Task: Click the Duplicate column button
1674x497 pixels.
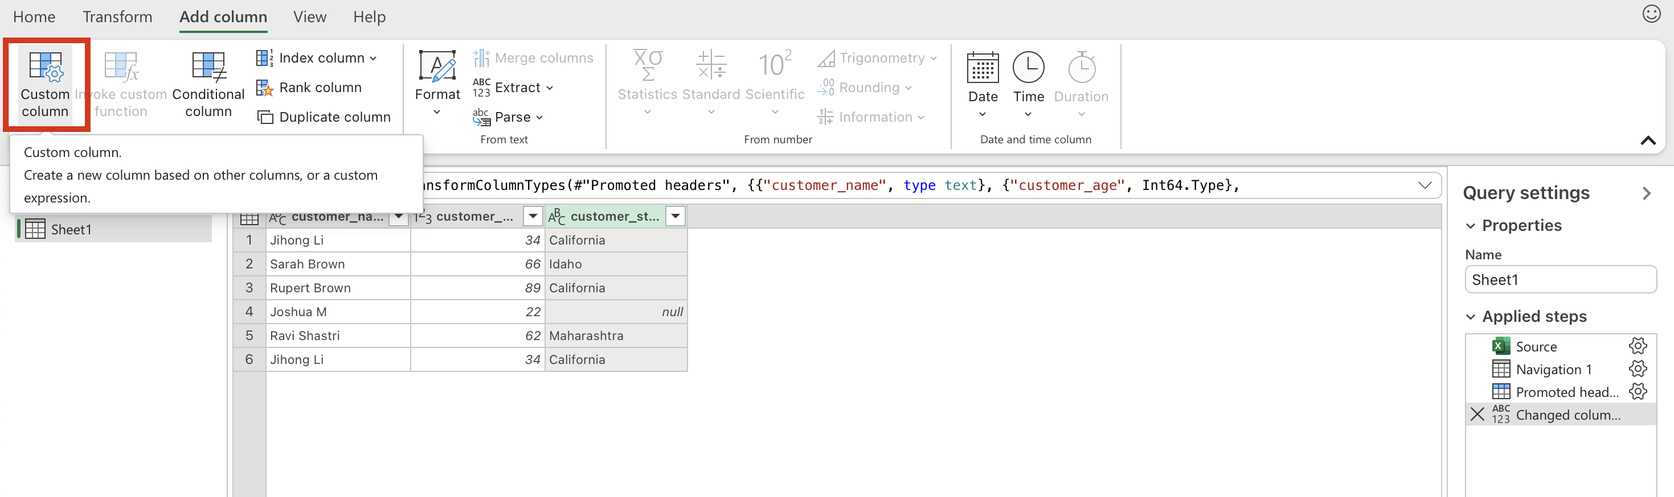Action: tap(324, 117)
